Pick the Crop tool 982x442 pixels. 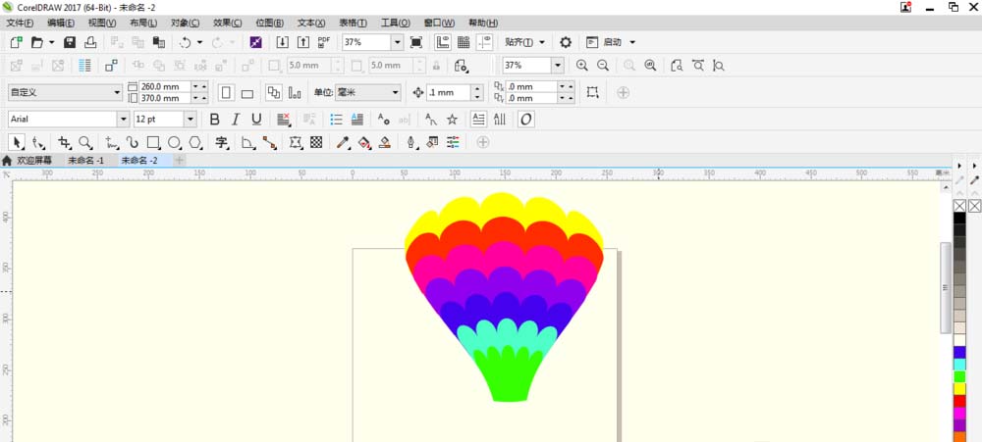coord(66,143)
